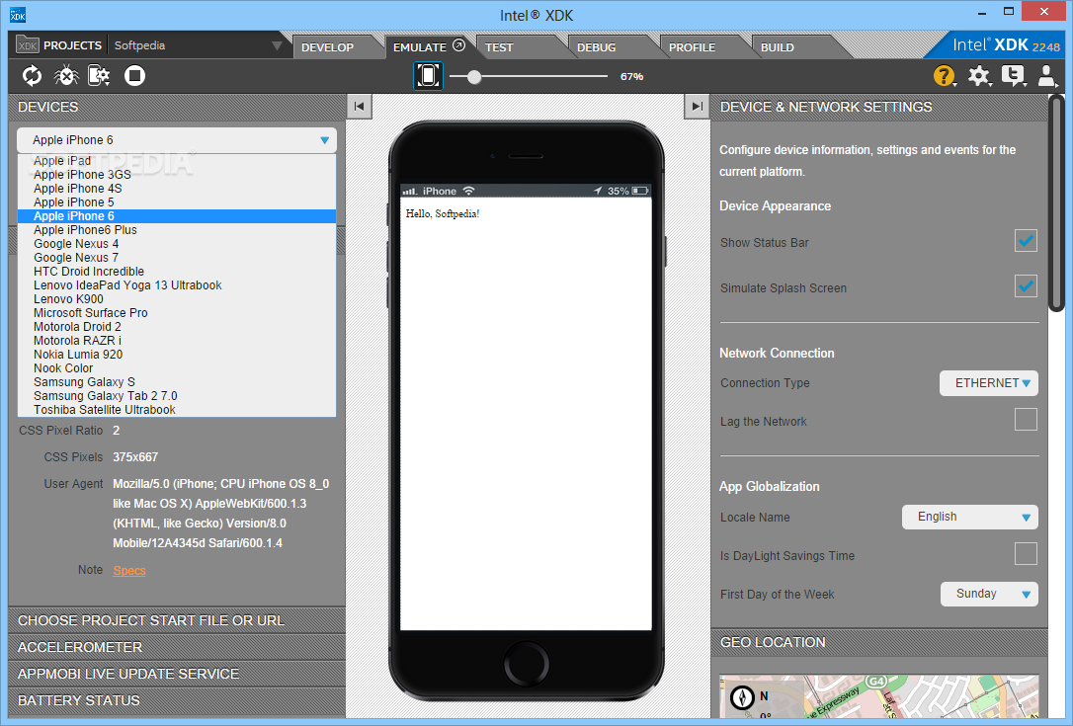Select Samsung Galaxy S device
This screenshot has width=1073, height=726.
pos(177,382)
